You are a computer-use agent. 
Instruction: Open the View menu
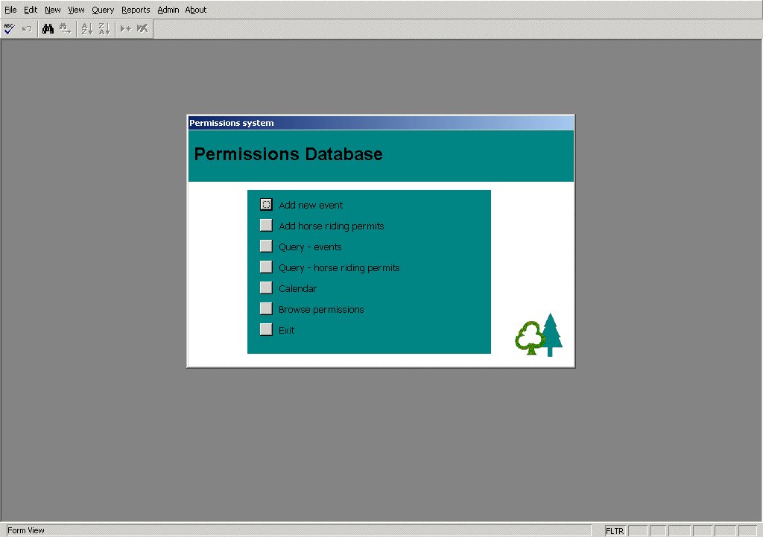tap(76, 10)
